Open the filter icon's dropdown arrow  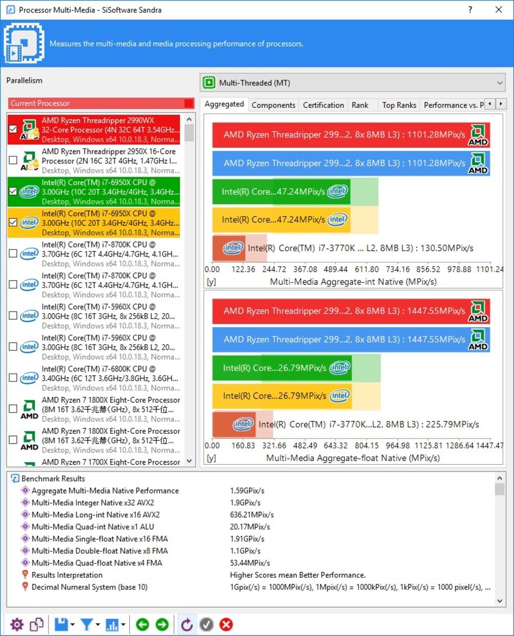click(98, 625)
